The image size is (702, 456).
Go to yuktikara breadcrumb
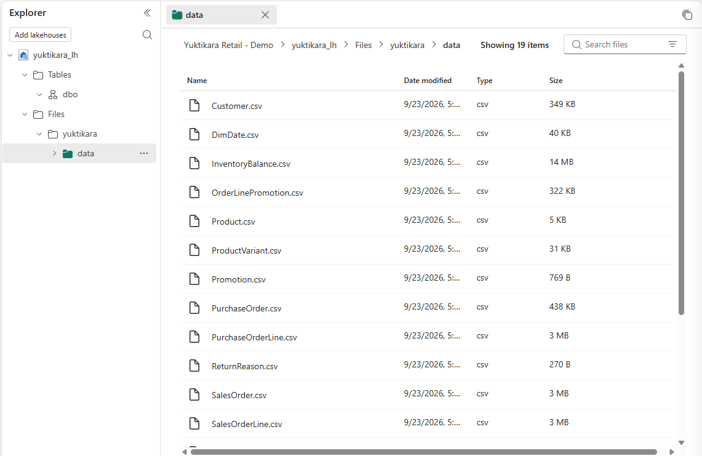407,46
